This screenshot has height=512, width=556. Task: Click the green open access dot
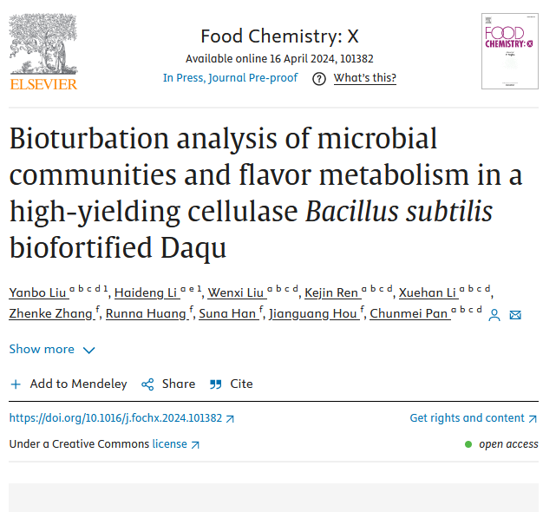[x=468, y=444]
